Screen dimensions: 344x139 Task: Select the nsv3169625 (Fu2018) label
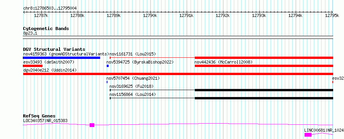(131, 86)
